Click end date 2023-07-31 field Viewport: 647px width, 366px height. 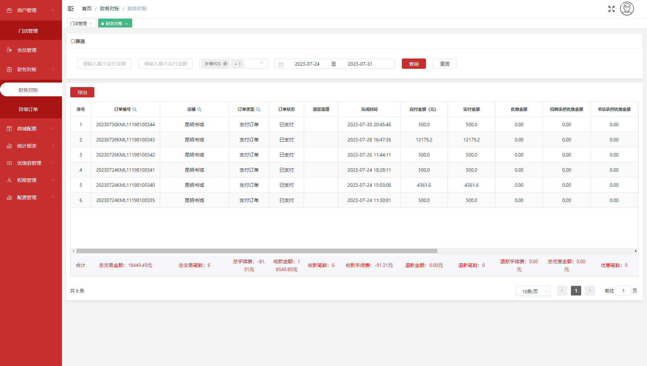360,64
